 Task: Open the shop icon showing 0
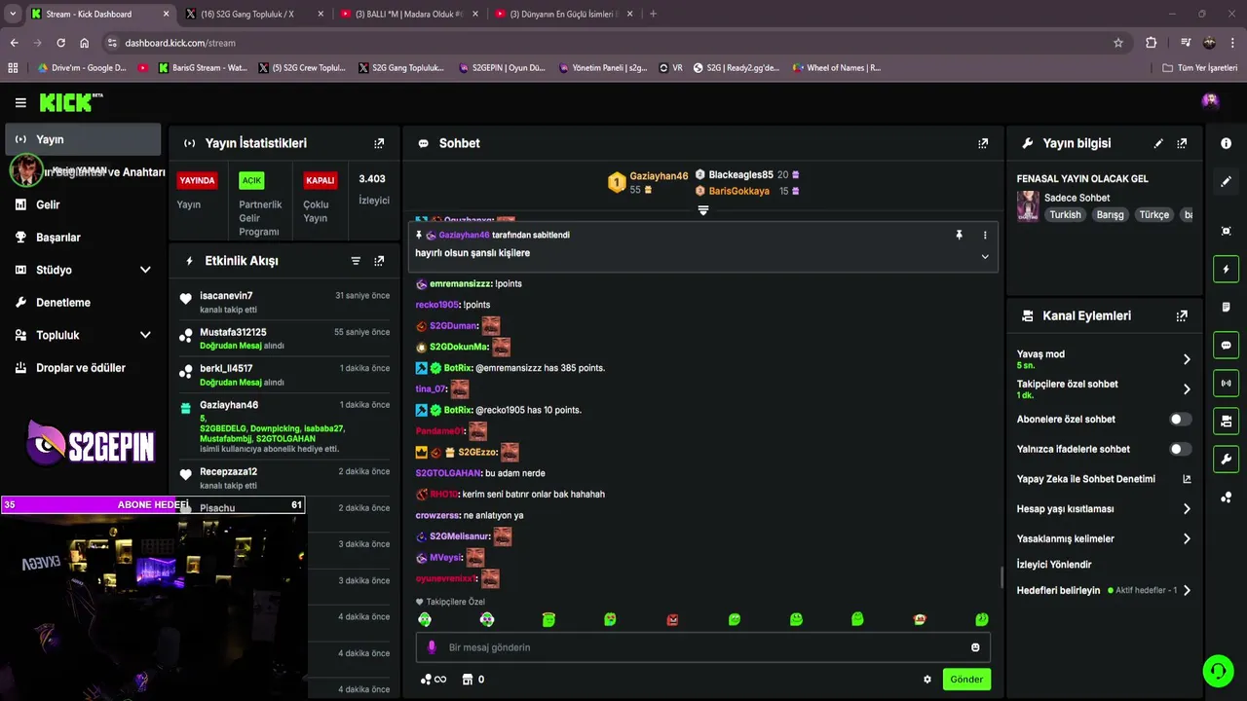coord(473,680)
